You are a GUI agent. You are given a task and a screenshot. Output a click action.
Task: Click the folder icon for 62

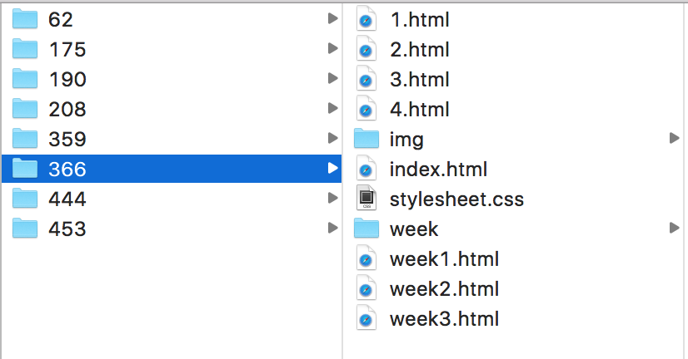pos(25,19)
